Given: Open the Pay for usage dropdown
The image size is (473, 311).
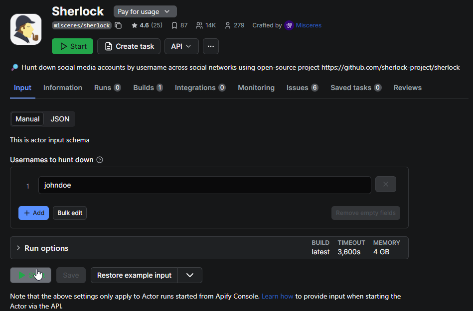Looking at the screenshot, I should click(145, 11).
